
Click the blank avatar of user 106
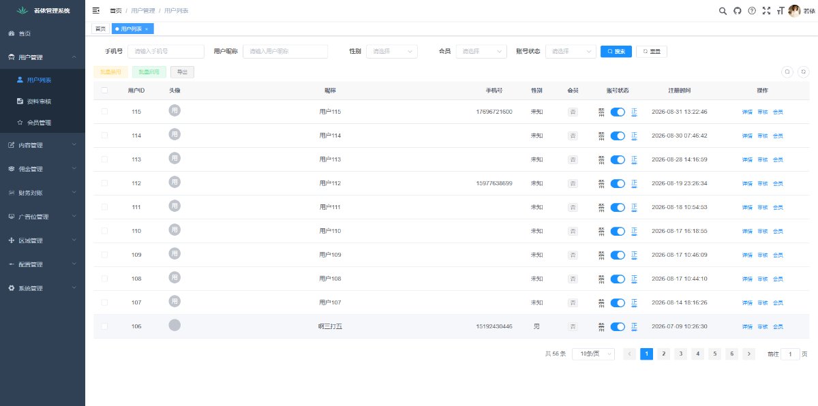(x=175, y=326)
